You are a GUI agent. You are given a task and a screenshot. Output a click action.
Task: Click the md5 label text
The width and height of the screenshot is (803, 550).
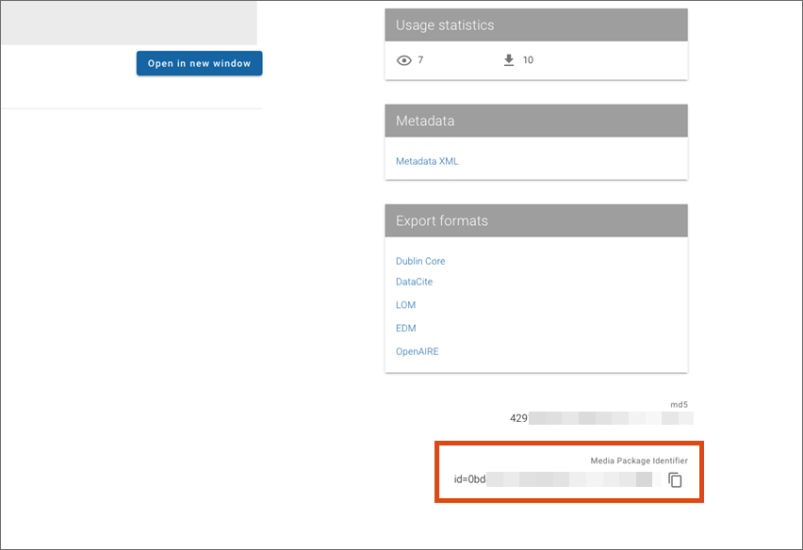pos(679,404)
